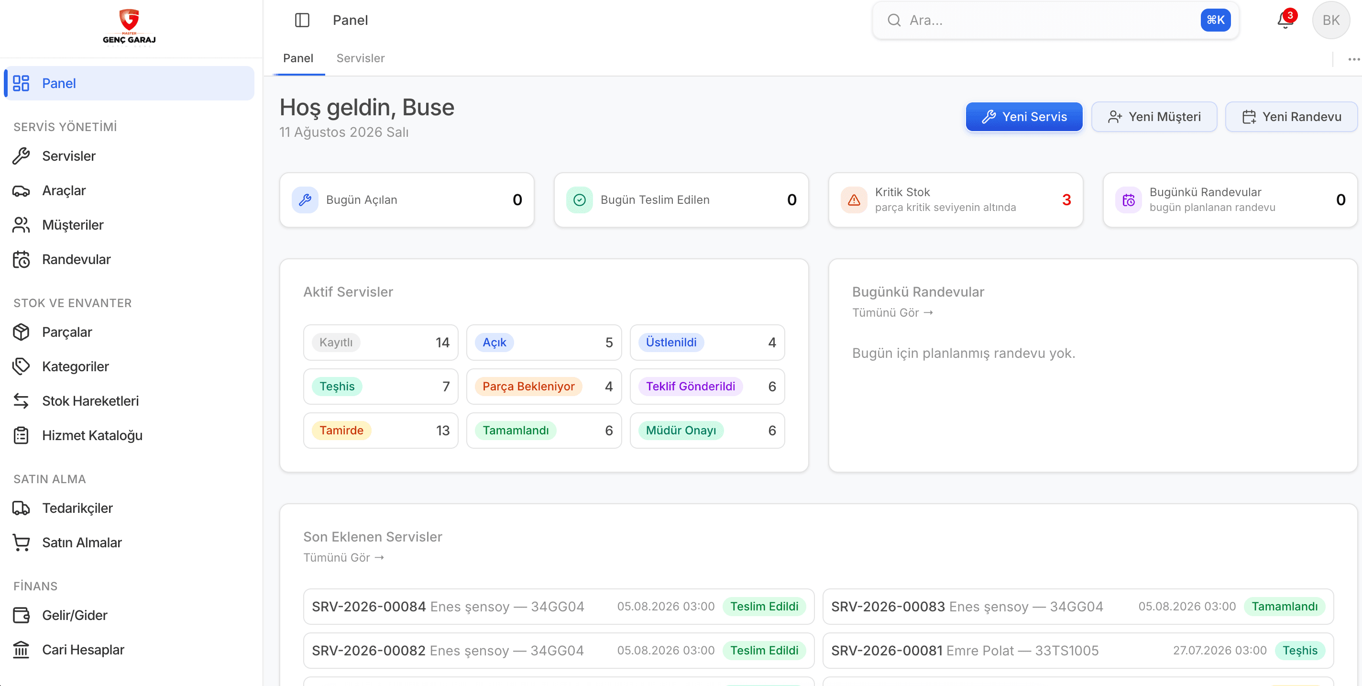Click the Hizmet Kataloğu clipboard icon
The width and height of the screenshot is (1362, 686).
click(21, 435)
